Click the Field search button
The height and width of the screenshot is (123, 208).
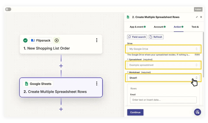137,37
